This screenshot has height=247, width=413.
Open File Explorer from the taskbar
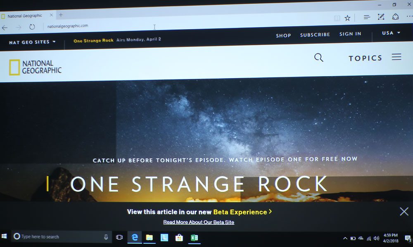pos(150,238)
